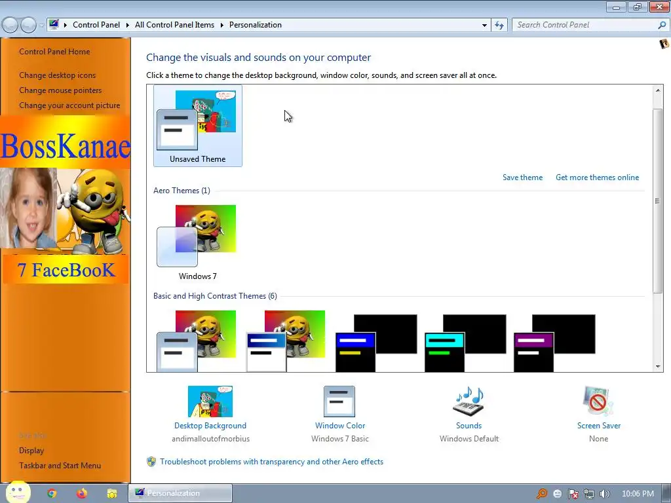Open Change mouse pointers
The width and height of the screenshot is (671, 503).
pyautogui.click(x=60, y=90)
